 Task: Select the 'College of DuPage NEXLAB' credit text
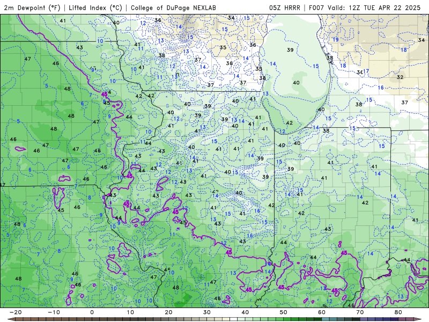173,8
